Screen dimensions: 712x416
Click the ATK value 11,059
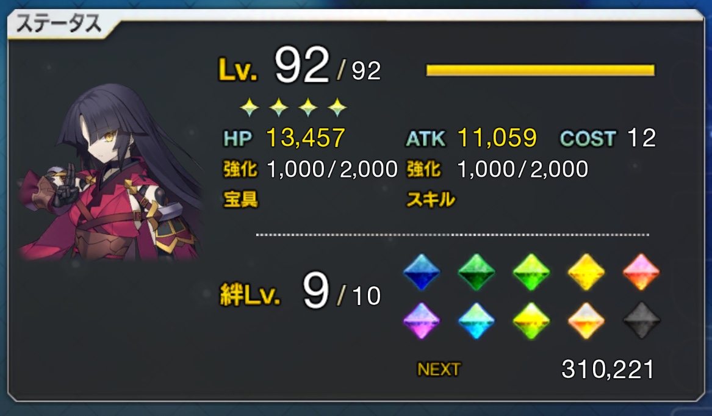coord(497,138)
